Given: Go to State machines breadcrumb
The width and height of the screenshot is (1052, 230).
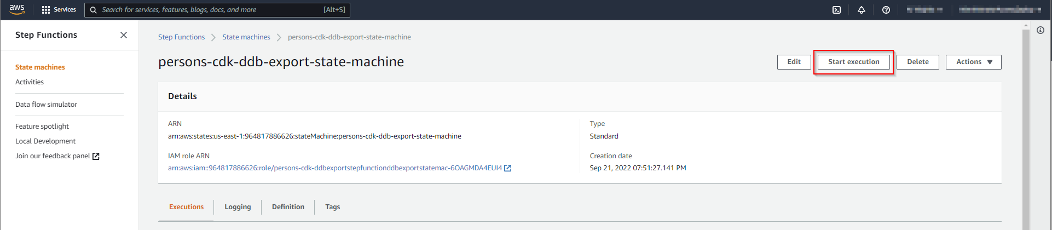Looking at the screenshot, I should pyautogui.click(x=246, y=37).
